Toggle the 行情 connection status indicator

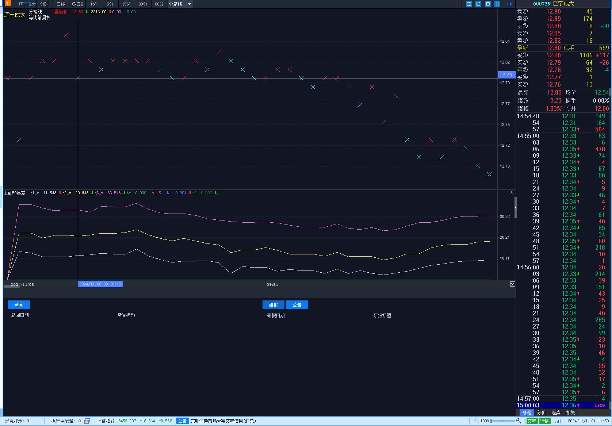tap(544, 421)
